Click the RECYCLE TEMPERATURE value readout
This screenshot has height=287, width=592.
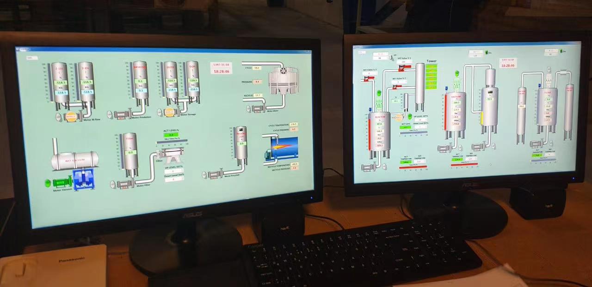tap(295, 164)
